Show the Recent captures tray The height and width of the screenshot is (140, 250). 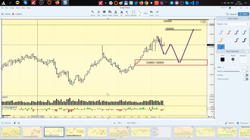(x=6, y=123)
